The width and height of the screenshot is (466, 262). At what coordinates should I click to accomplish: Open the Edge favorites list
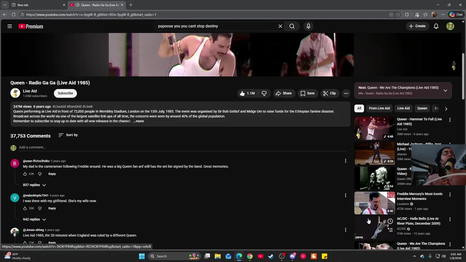click(x=425, y=15)
